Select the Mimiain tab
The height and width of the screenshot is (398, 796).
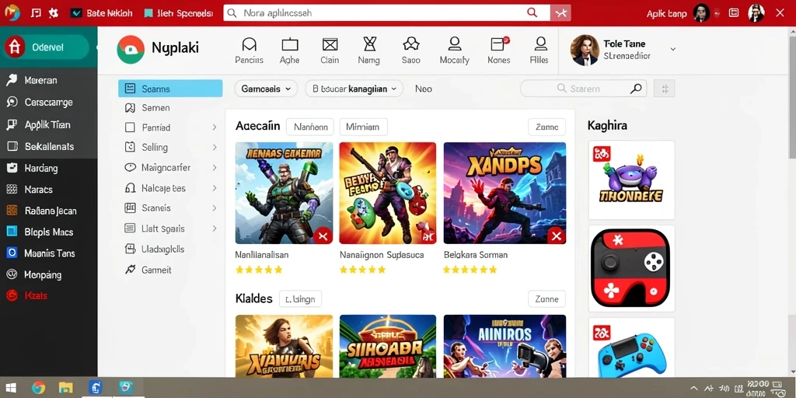(x=363, y=127)
